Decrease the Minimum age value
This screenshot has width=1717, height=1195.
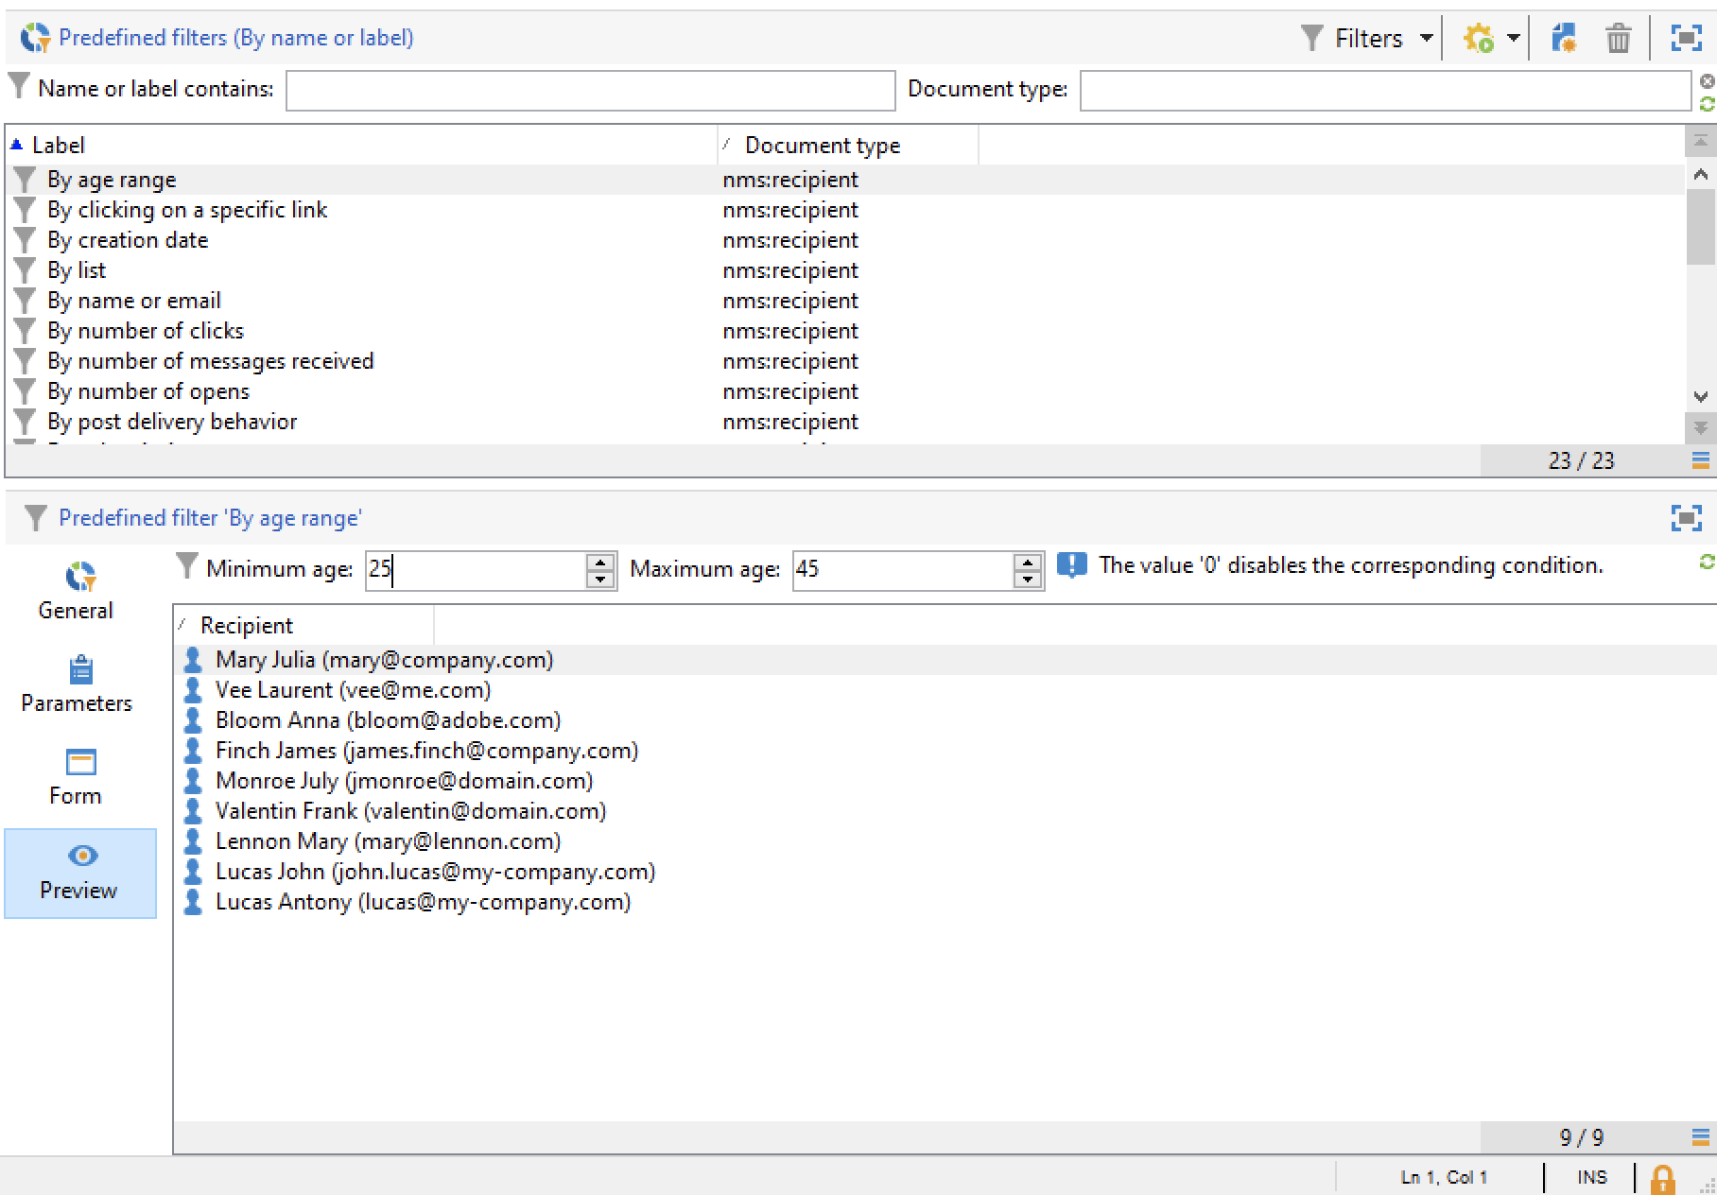coord(600,579)
